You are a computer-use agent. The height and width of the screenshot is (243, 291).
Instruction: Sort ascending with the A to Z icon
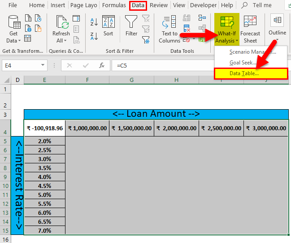(x=94, y=22)
